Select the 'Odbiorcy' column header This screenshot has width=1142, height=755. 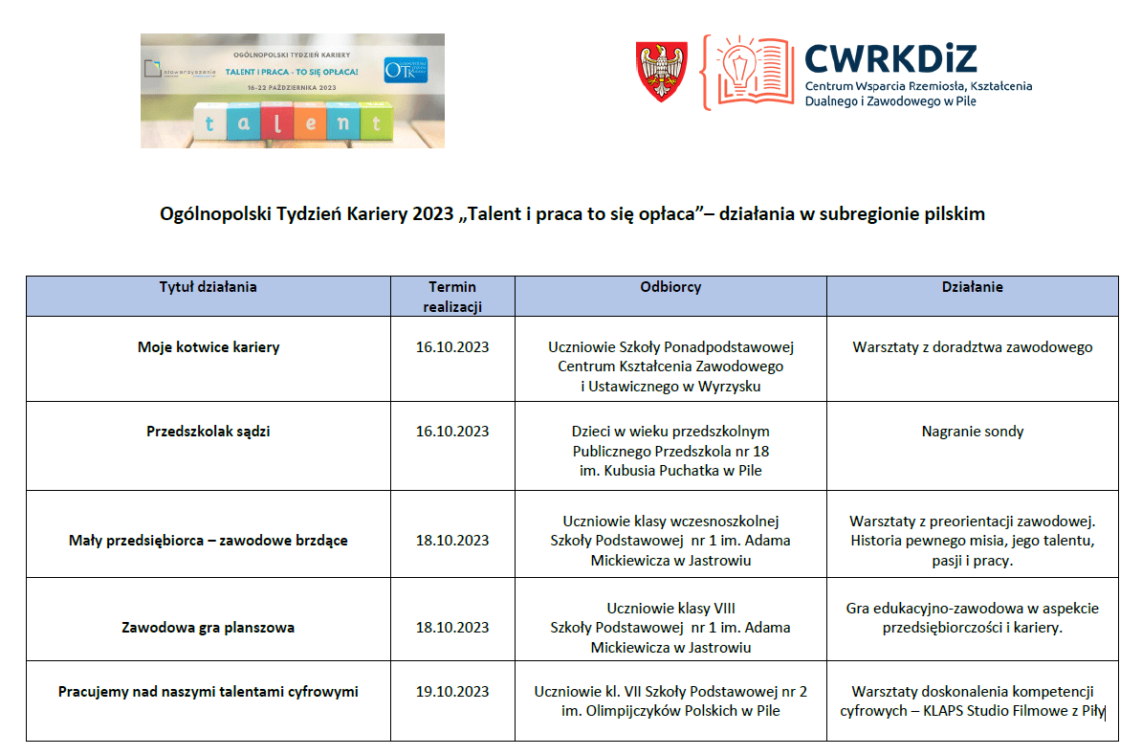tap(670, 287)
